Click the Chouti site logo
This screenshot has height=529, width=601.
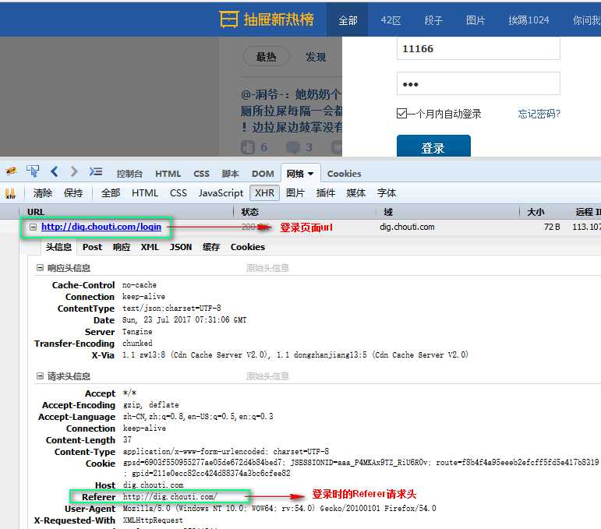[267, 19]
